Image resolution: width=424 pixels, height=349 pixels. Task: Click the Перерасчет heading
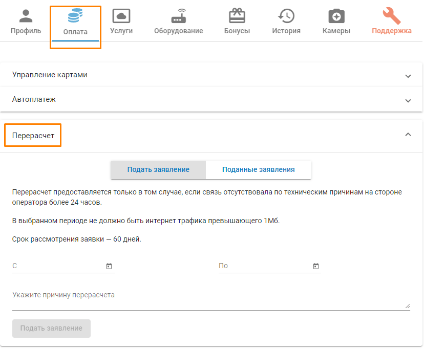click(33, 136)
